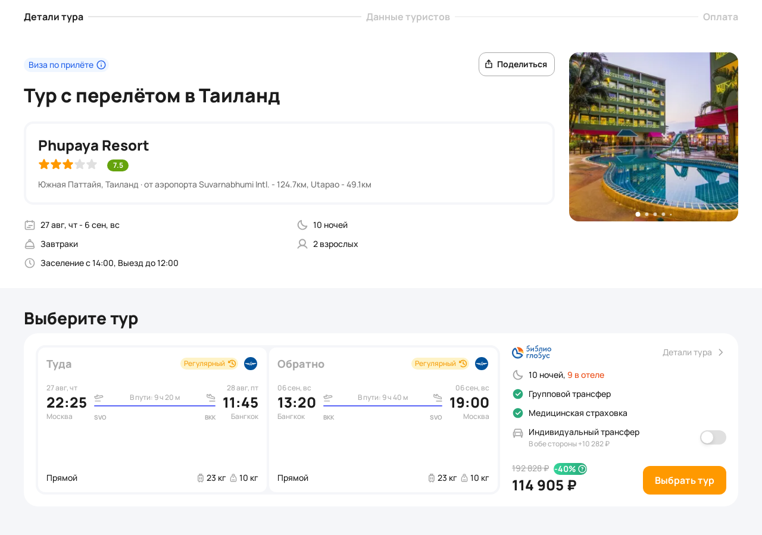This screenshot has height=535, width=762.
Task: Click the moon icon beside 10 ночей in tour details
Action: pos(302,225)
